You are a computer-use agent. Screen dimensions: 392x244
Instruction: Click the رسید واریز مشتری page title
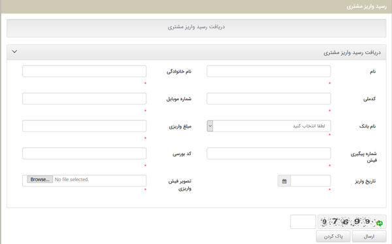pyautogui.click(x=367, y=7)
